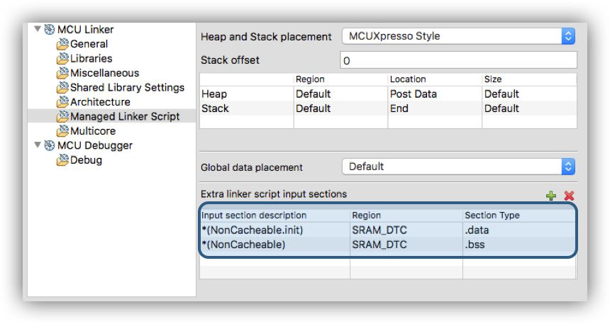Screen dimensions: 610x324
Task: Click the General settings page icon
Action: coord(62,45)
